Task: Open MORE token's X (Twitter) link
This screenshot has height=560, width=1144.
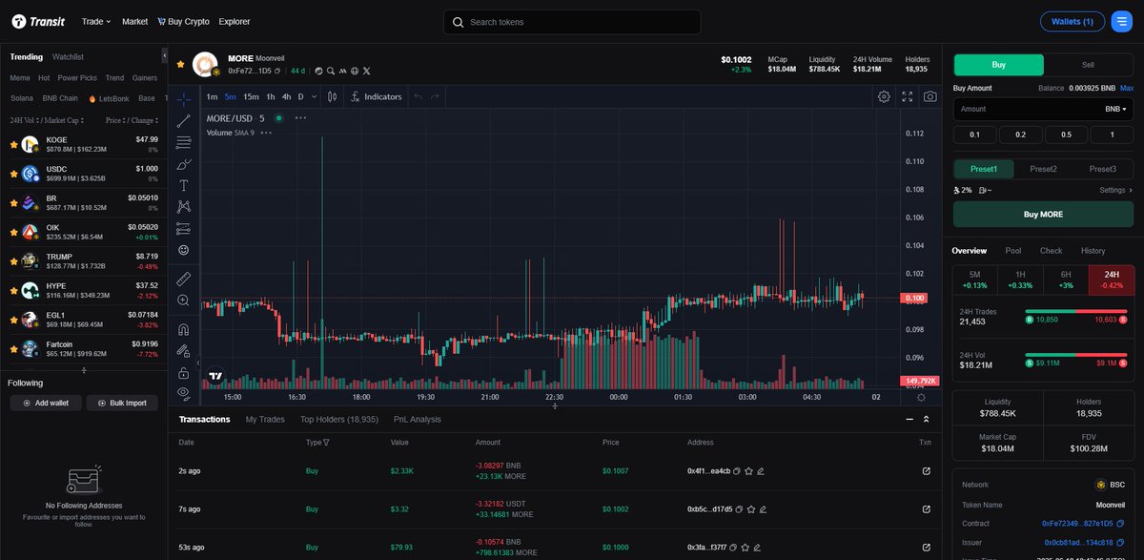Action: (366, 71)
